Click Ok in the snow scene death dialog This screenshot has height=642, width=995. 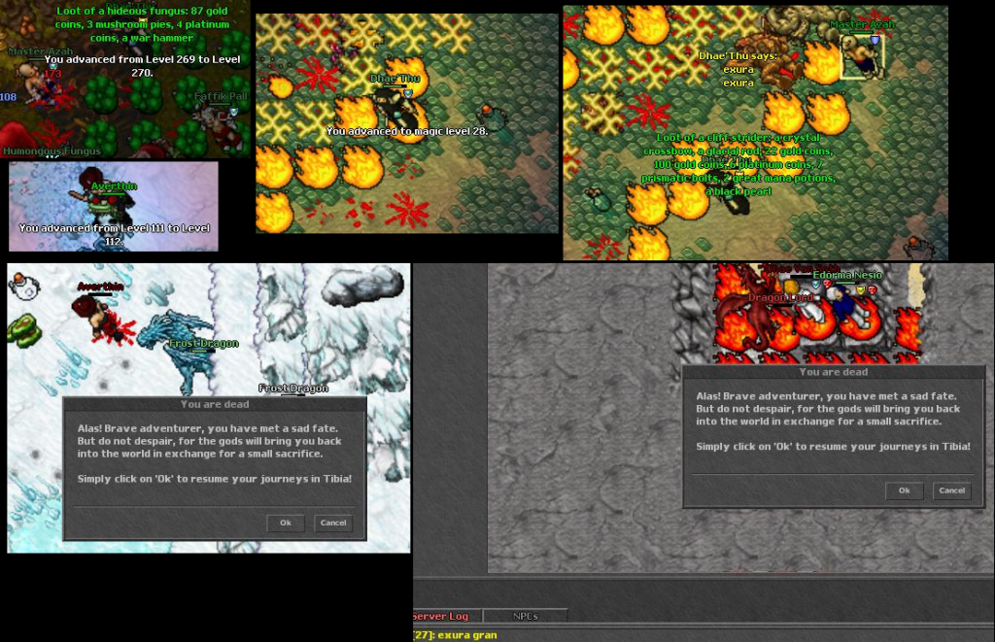pos(286,523)
